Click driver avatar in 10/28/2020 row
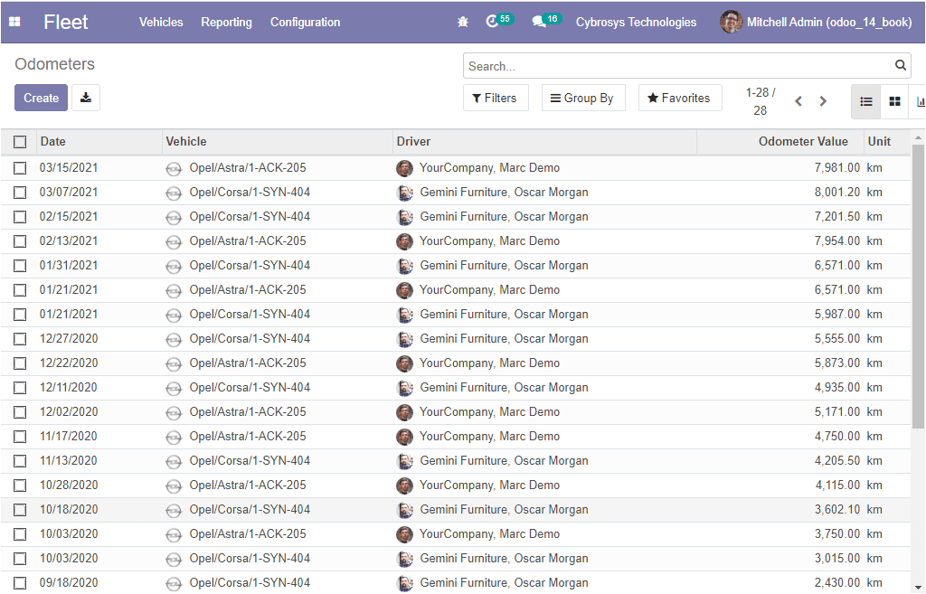Viewport: 926px width, 594px height. 404,486
